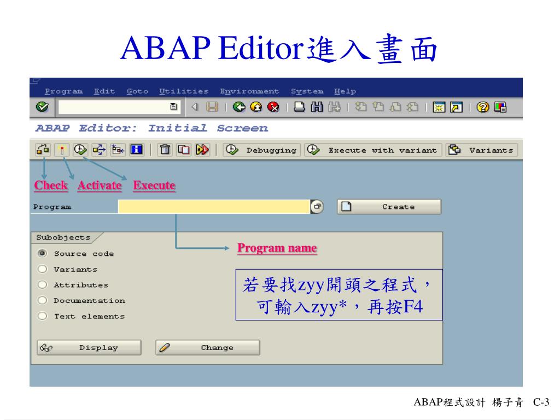The height and width of the screenshot is (420, 560).
Task: Click the Execute with variant button
Action: tap(373, 150)
